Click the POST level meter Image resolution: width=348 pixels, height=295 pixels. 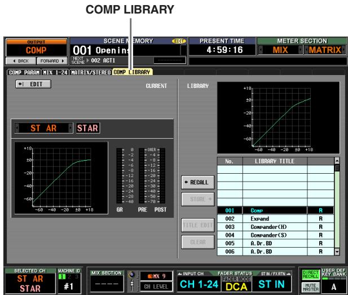coord(162,175)
